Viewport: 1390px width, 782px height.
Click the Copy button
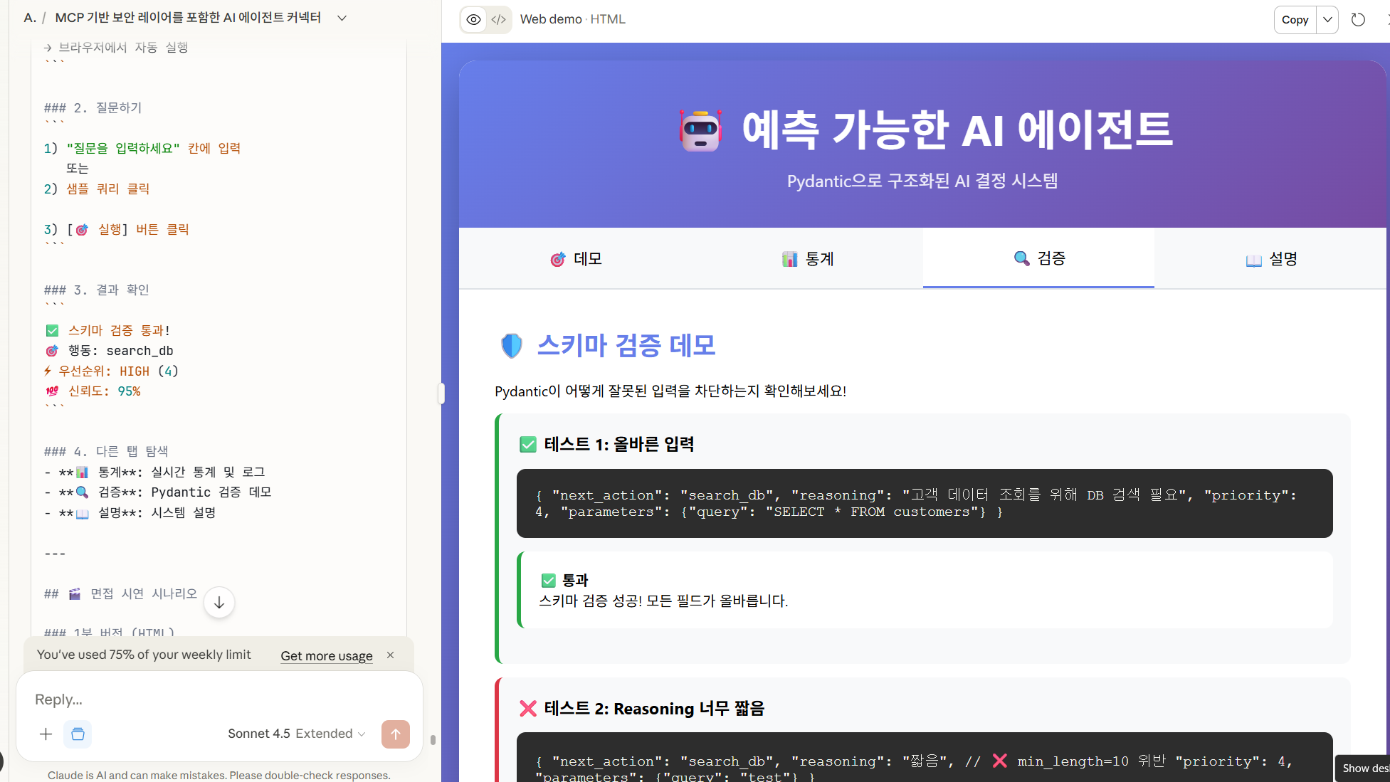coord(1295,20)
